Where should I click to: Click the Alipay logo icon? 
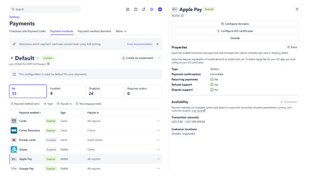pyautogui.click(x=14, y=149)
